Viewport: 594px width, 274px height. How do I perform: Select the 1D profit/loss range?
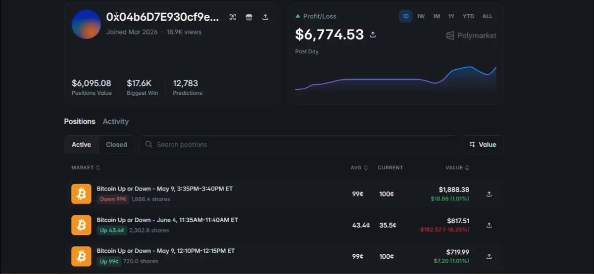pyautogui.click(x=405, y=16)
